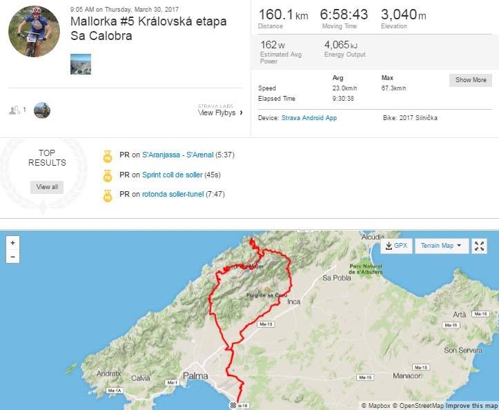The image size is (499, 410).
Task: Zoom in the map with plus button
Action: 12,243
